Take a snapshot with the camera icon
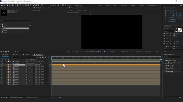 click(x=104, y=52)
